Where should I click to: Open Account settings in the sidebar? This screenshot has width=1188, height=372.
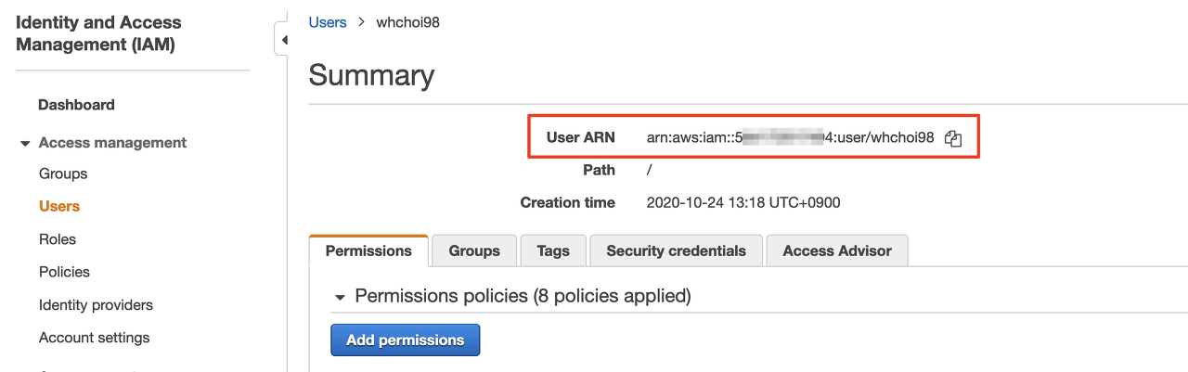tap(94, 338)
